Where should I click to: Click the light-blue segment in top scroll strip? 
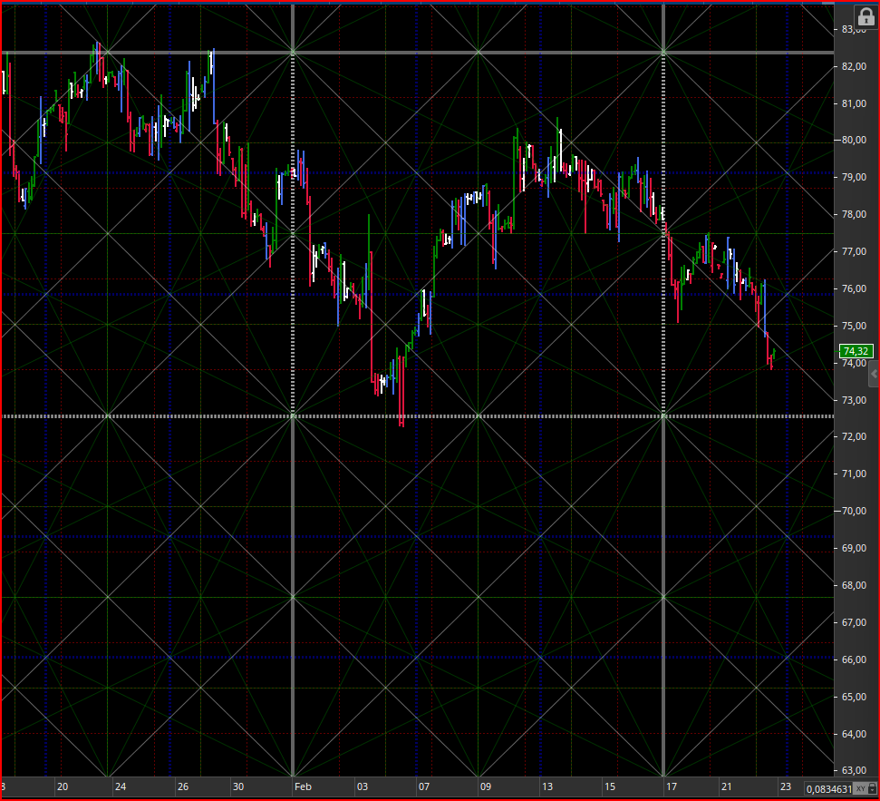click(828, 3)
